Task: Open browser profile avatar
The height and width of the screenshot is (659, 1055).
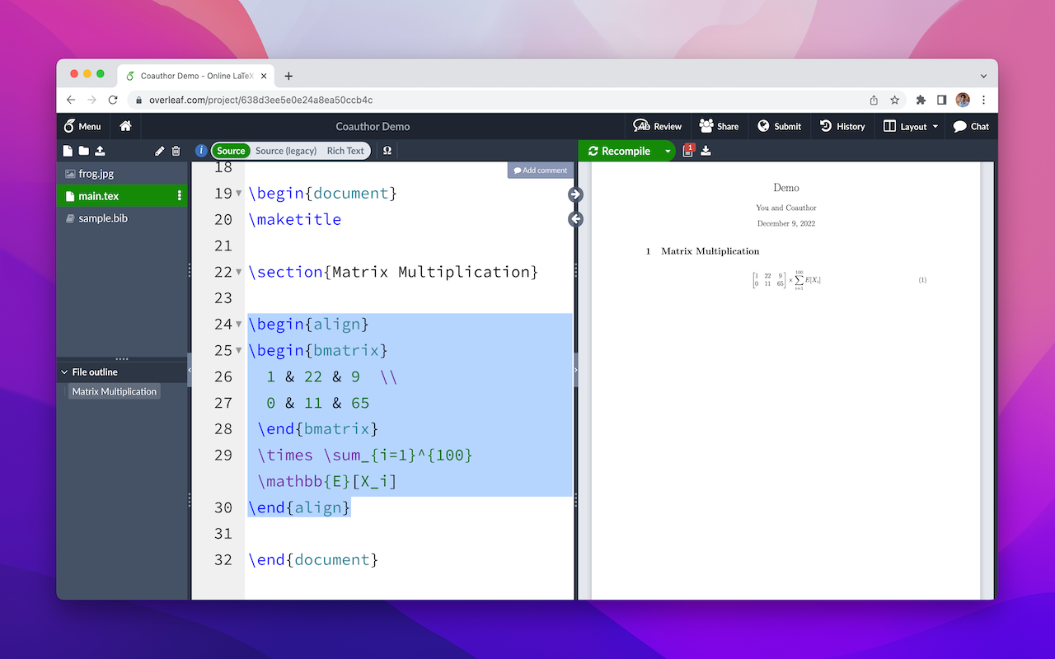Action: pyautogui.click(x=963, y=100)
